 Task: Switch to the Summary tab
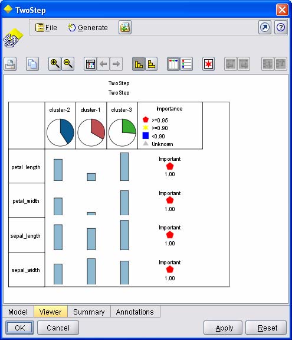pos(89,312)
